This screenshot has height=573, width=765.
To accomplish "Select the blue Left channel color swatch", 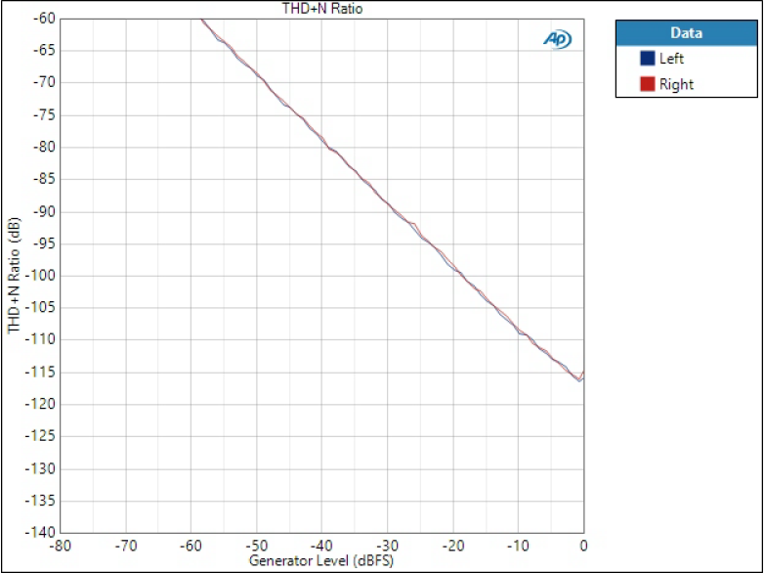I will click(x=647, y=58).
